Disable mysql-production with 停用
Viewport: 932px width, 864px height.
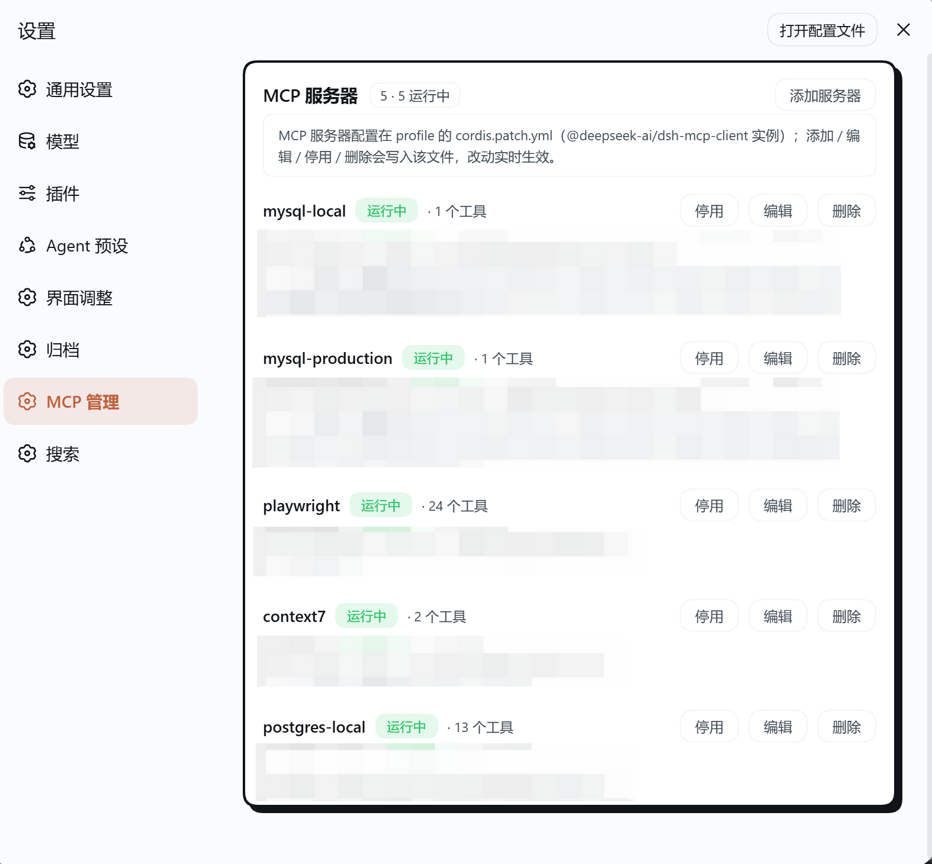pyautogui.click(x=709, y=358)
